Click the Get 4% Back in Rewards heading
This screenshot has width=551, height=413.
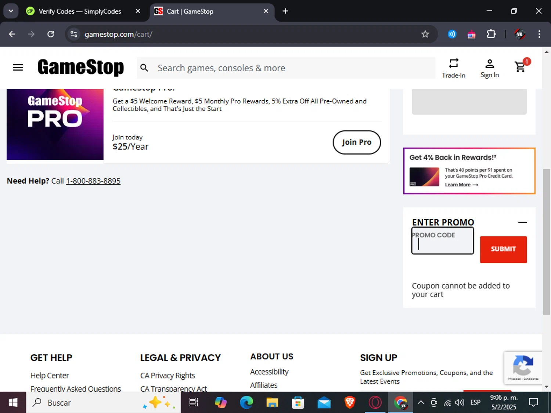click(x=453, y=157)
